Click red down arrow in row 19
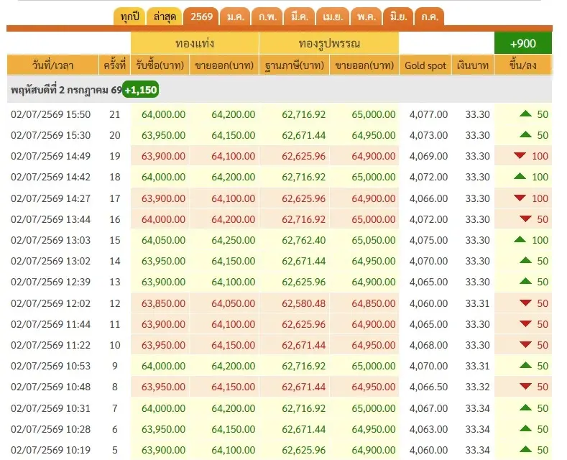Viewport: 567px width, 460px height. coord(520,156)
